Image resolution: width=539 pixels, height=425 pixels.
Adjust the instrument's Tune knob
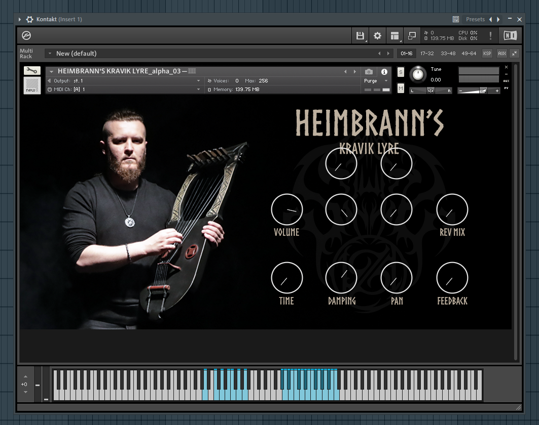pyautogui.click(x=417, y=75)
